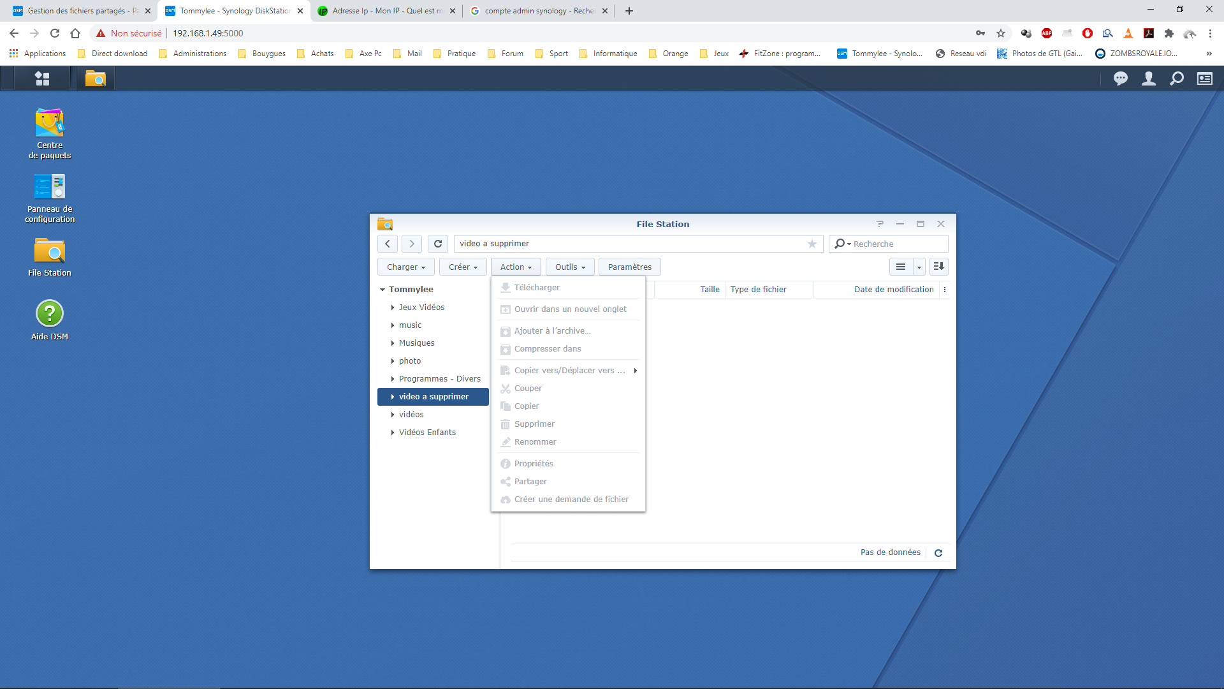Reload the browser page

pos(55,33)
